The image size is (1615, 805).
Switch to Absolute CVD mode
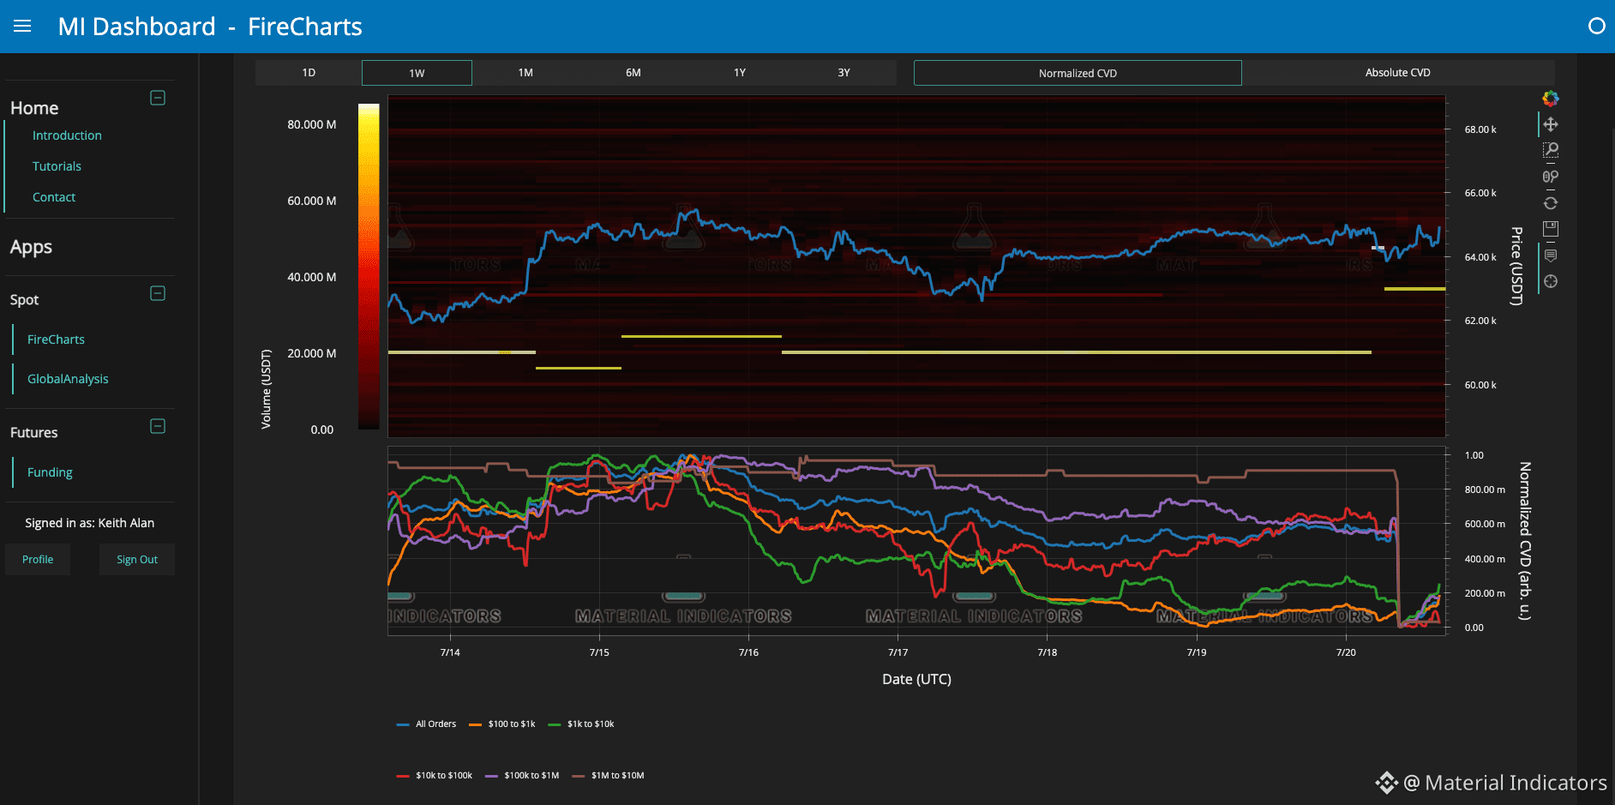(1397, 73)
